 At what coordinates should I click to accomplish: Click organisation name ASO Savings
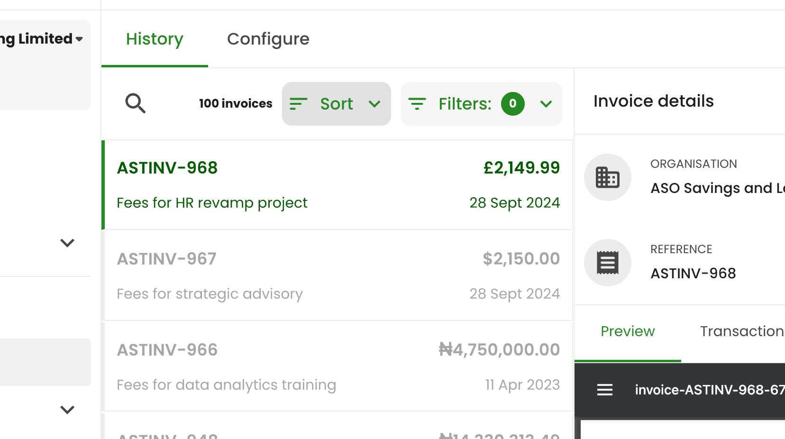[x=718, y=188]
